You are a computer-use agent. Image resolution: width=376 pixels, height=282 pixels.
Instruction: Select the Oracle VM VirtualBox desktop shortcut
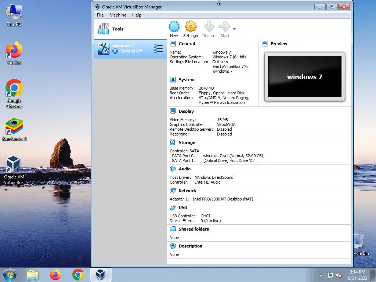[14, 170]
